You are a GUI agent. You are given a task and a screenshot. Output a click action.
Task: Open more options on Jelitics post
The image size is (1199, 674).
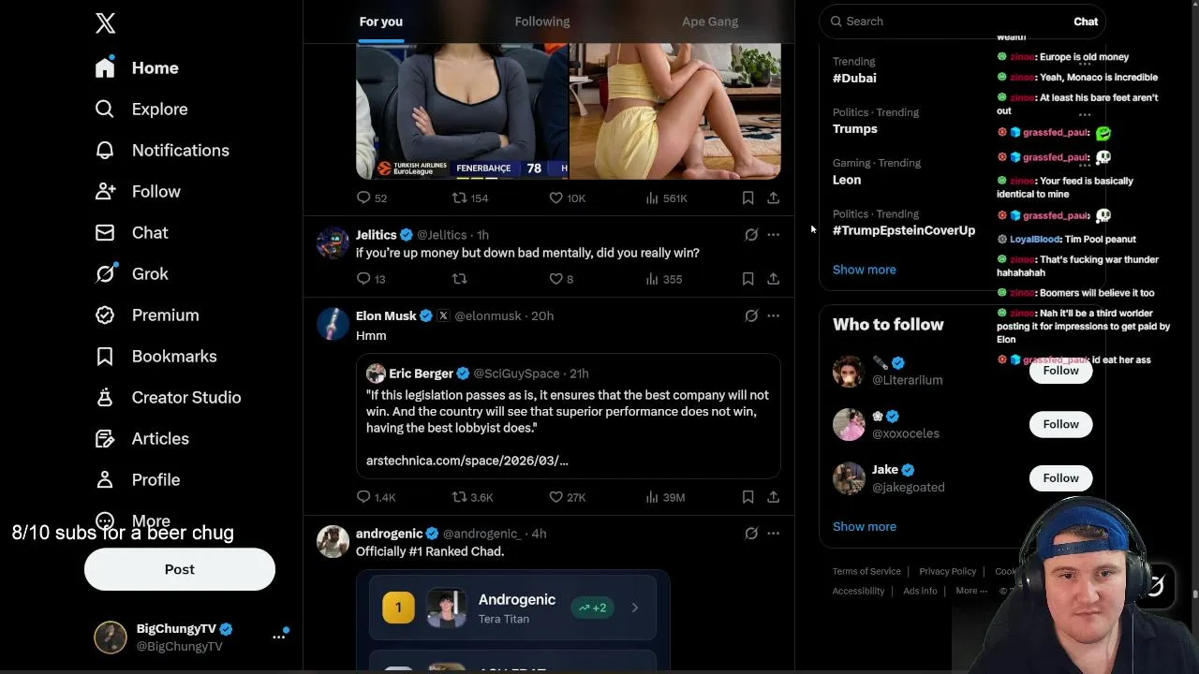[x=773, y=235]
